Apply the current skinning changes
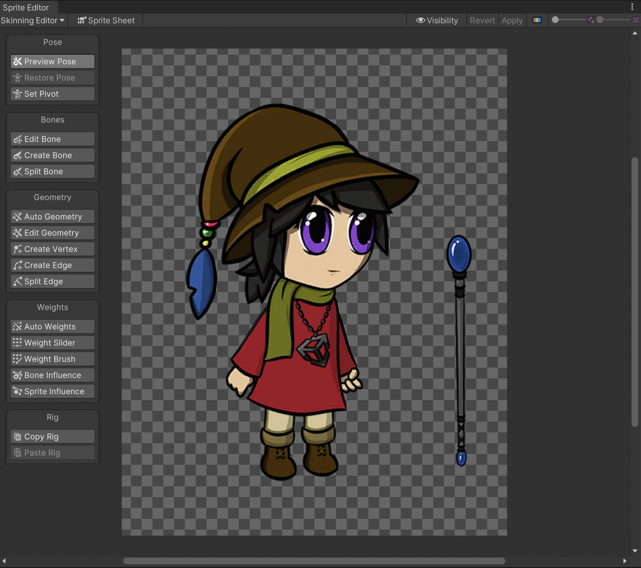The width and height of the screenshot is (641, 568). click(512, 20)
